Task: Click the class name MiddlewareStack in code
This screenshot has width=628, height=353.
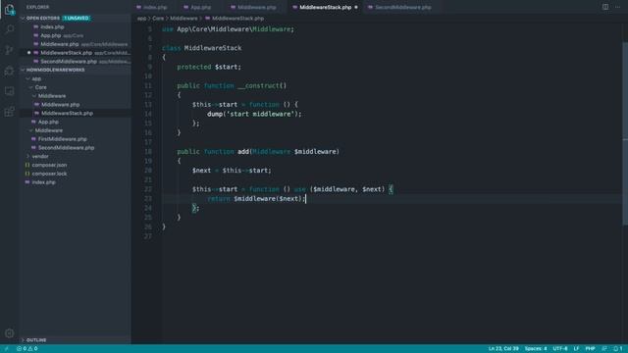Action: click(213, 48)
